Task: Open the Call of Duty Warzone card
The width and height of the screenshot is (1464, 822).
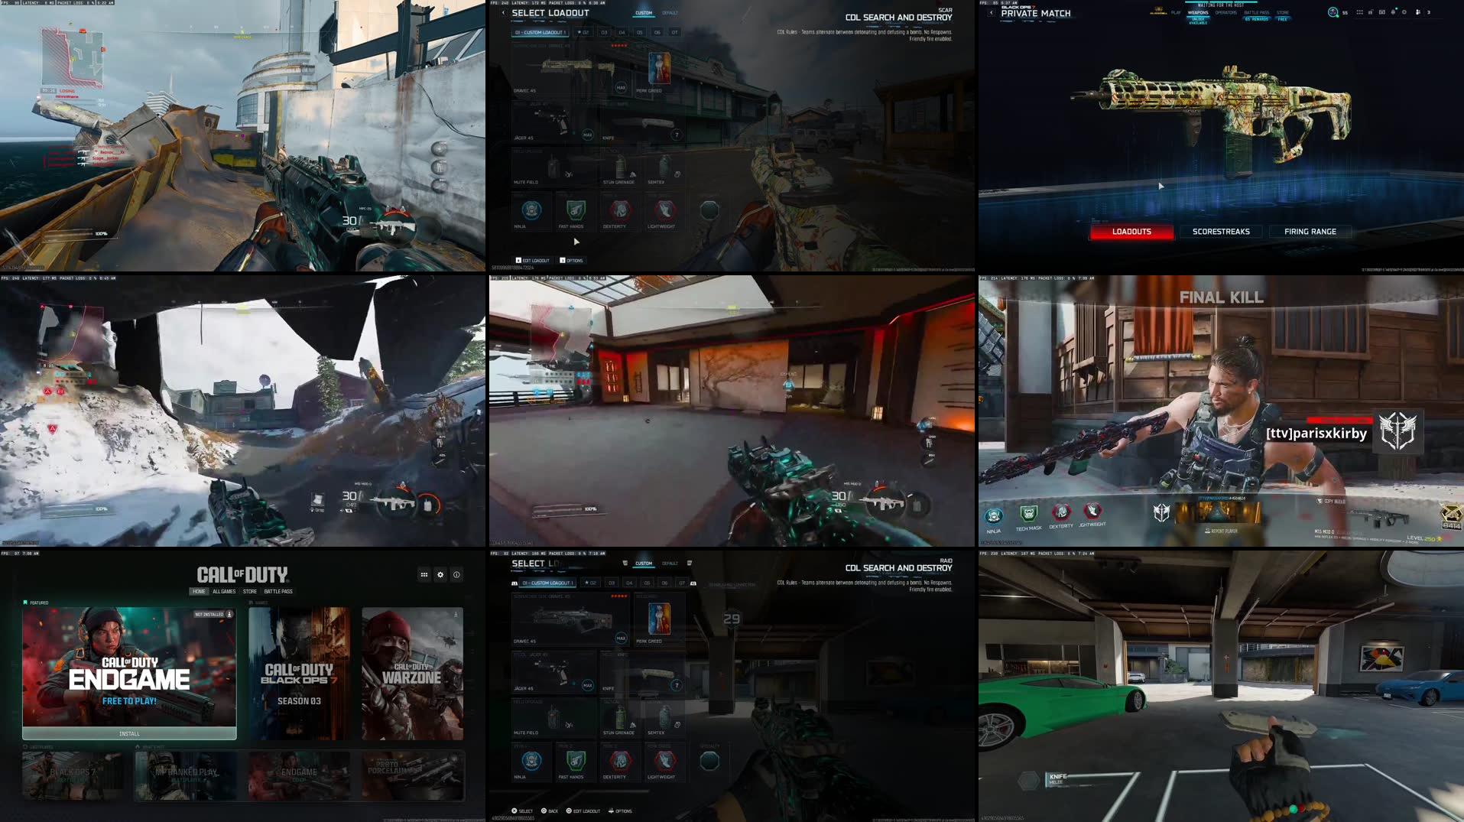Action: point(412,674)
